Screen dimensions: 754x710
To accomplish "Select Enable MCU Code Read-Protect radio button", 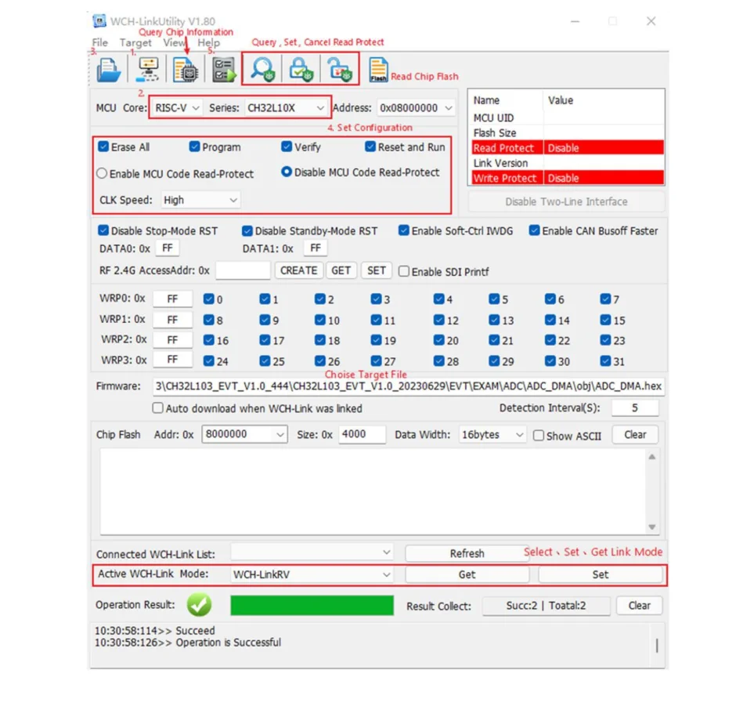I will [x=102, y=173].
